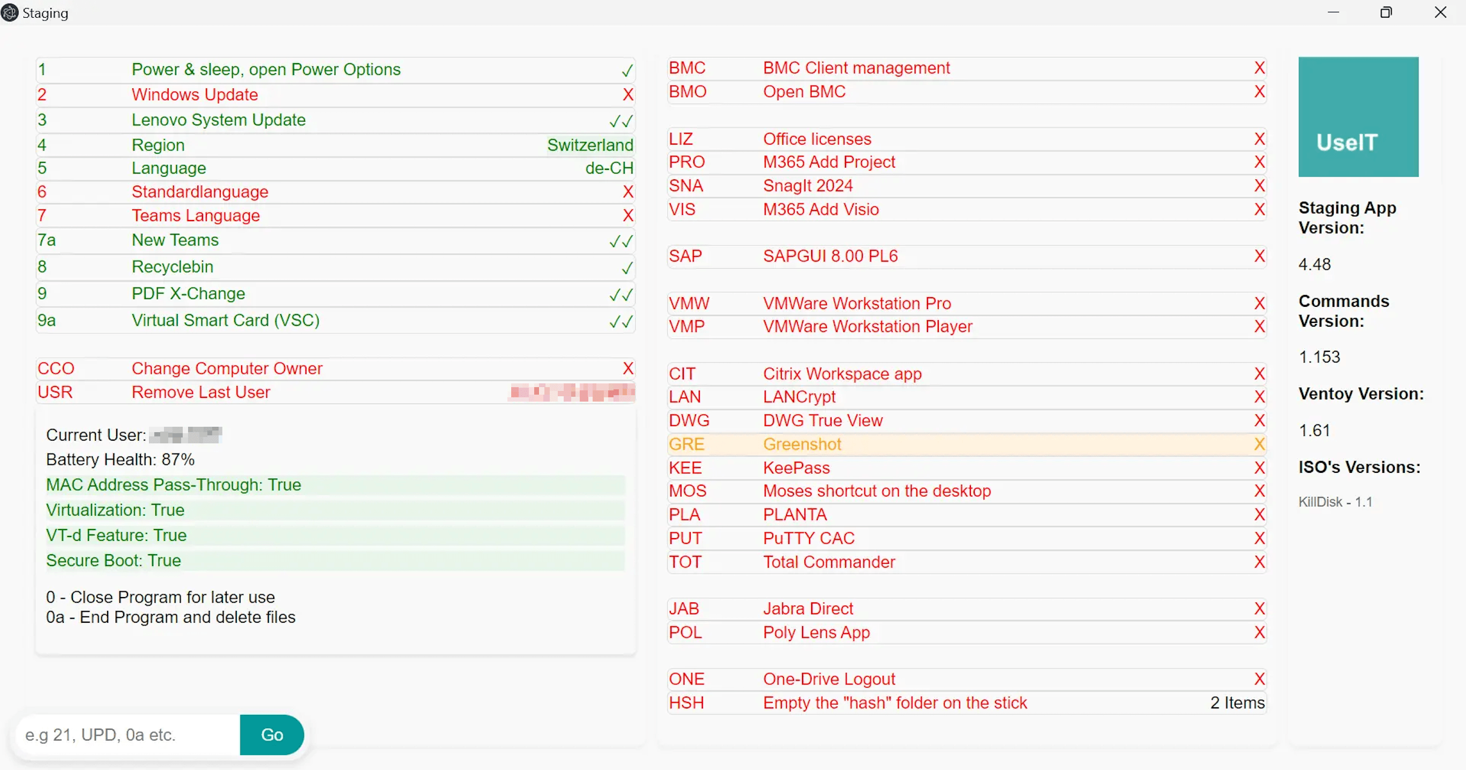This screenshot has height=770, width=1466.
Task: Select the Office licenses entry
Action: click(x=966, y=139)
